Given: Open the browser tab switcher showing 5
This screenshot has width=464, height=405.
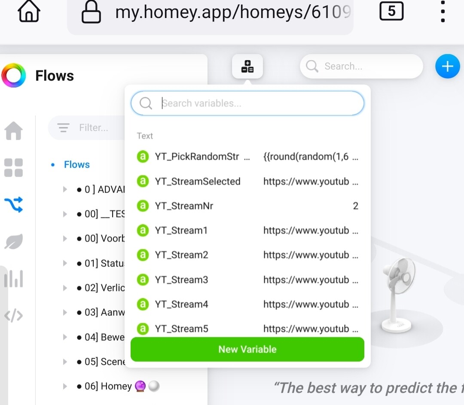Looking at the screenshot, I should (x=391, y=12).
